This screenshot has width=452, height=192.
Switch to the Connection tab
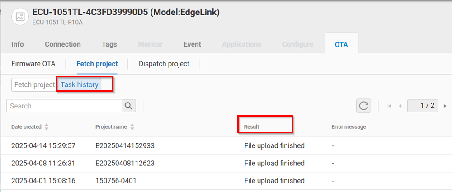[x=63, y=44]
